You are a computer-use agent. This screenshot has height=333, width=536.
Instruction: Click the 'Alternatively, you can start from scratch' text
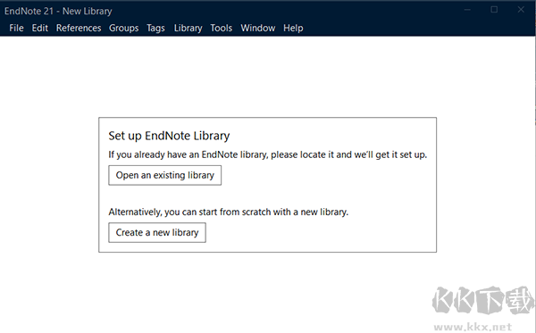click(x=229, y=212)
